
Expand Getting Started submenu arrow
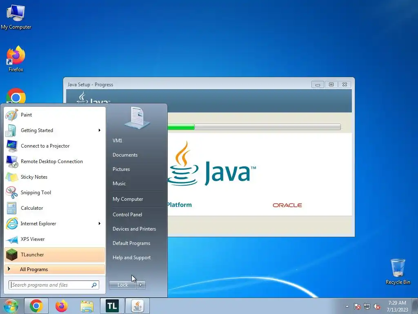tap(100, 130)
